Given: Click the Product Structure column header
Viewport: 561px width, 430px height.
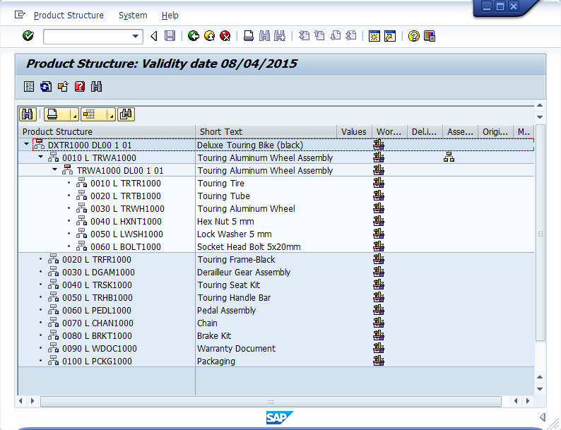Looking at the screenshot, I should coord(107,131).
